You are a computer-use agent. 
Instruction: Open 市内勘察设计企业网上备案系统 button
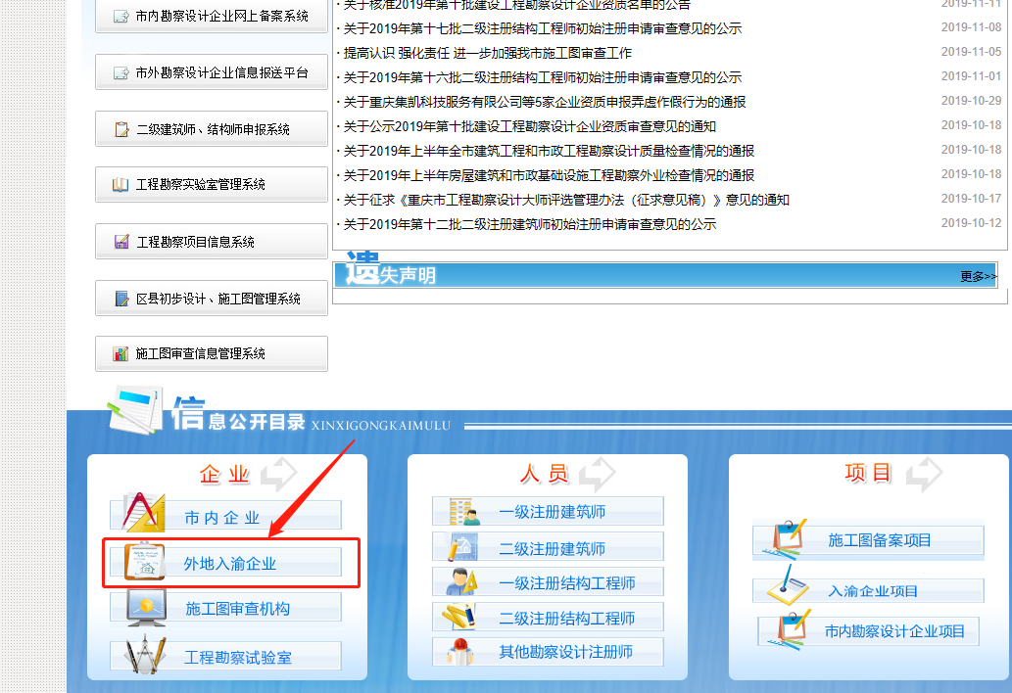coord(212,17)
